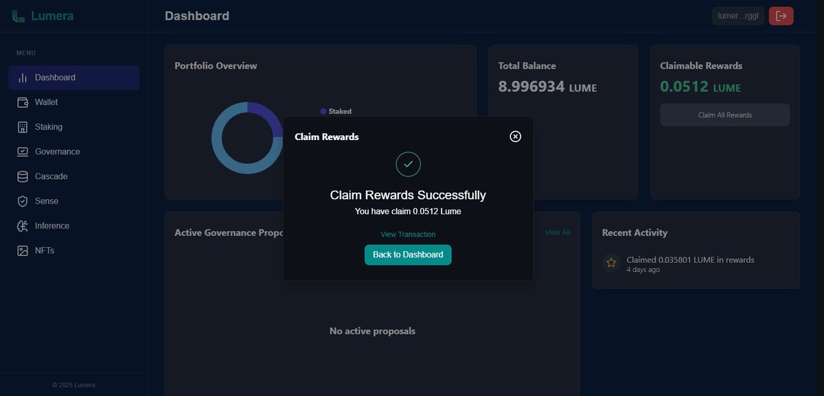Open the NFTs menu item

74,251
